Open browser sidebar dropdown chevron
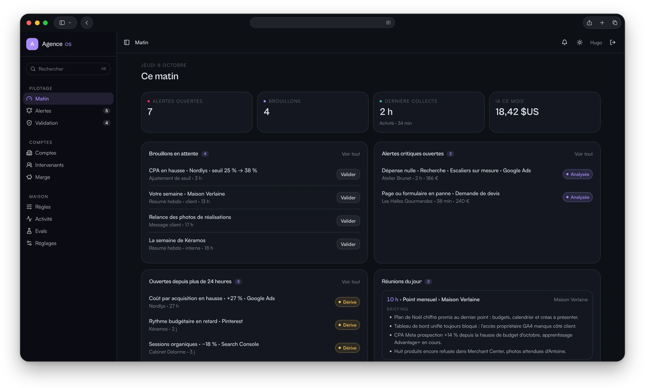 pyautogui.click(x=70, y=23)
